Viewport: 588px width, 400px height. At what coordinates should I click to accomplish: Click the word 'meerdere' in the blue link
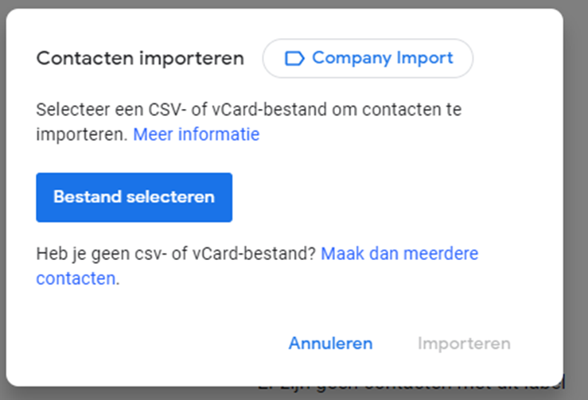click(x=441, y=254)
